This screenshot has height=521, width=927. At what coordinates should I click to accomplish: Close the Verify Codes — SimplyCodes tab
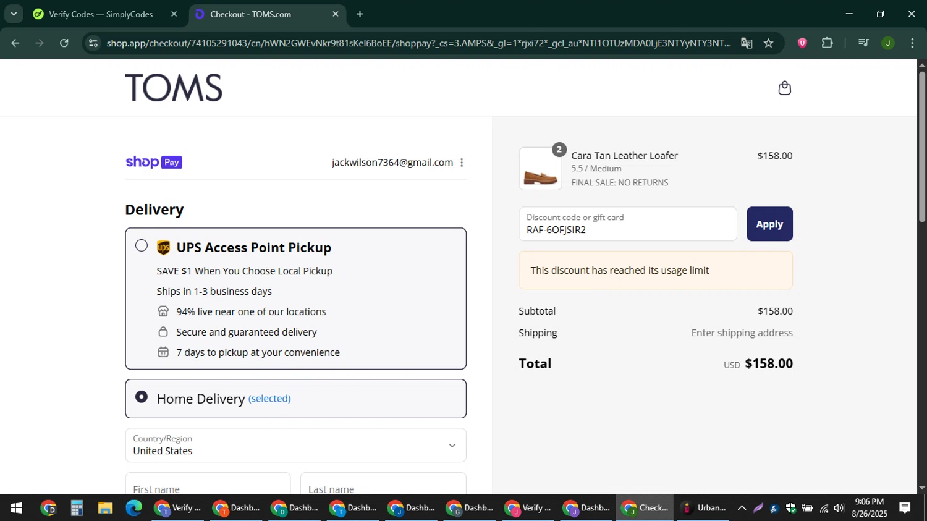174,14
